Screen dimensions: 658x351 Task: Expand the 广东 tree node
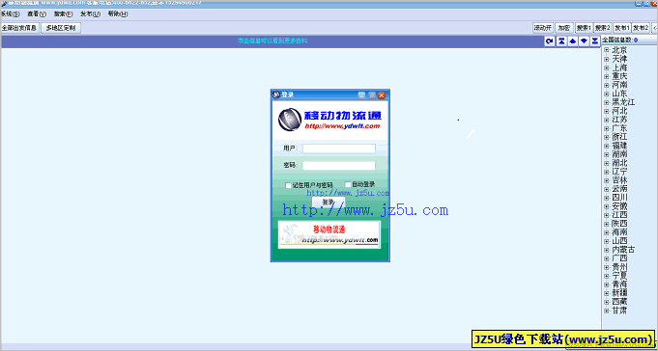(606, 128)
